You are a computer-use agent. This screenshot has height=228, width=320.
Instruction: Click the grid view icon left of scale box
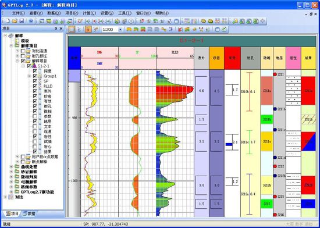[72, 30]
